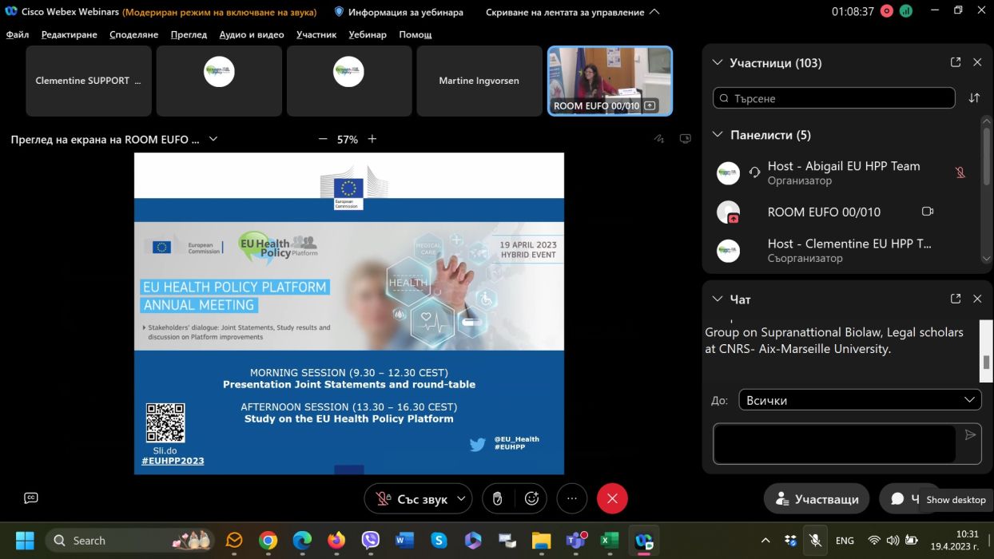The height and width of the screenshot is (559, 994).
Task: Open the green network statistics indicator
Action: point(906,11)
